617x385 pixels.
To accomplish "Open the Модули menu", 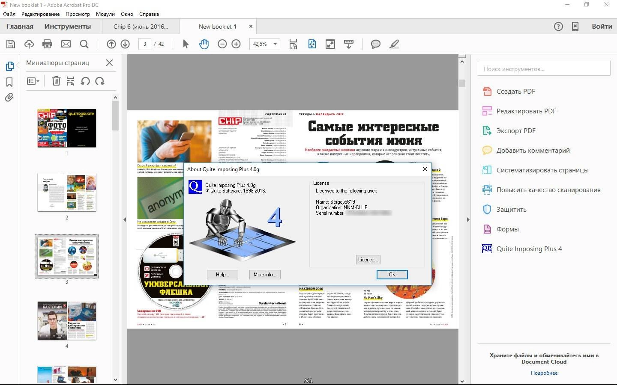I will (x=105, y=14).
